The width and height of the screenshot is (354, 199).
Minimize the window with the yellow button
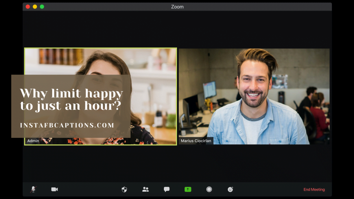pyautogui.click(x=35, y=6)
